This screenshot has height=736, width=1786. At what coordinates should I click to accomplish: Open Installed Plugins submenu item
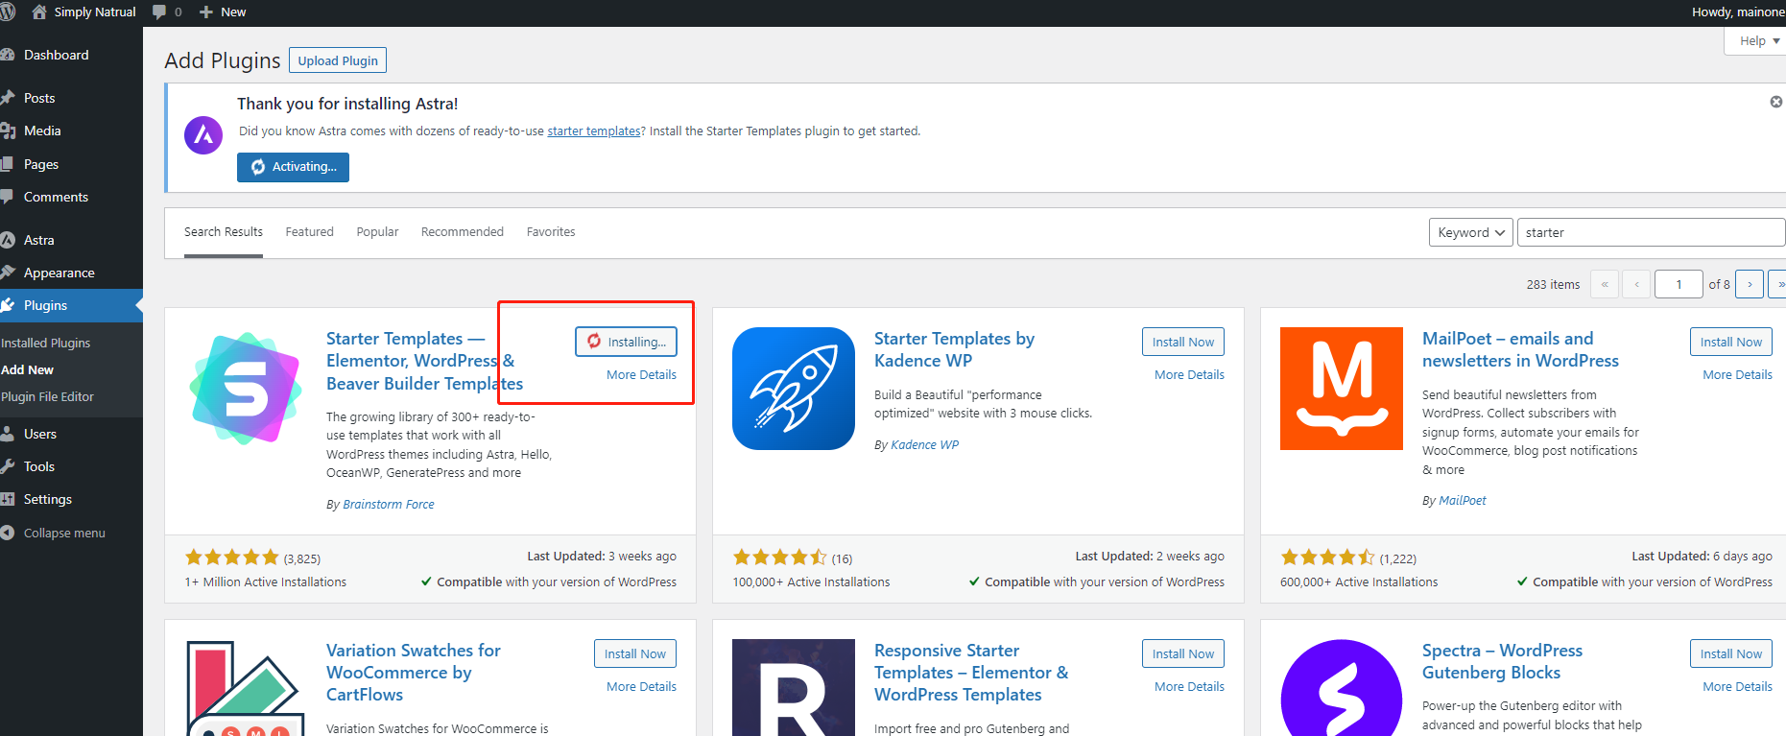46,343
